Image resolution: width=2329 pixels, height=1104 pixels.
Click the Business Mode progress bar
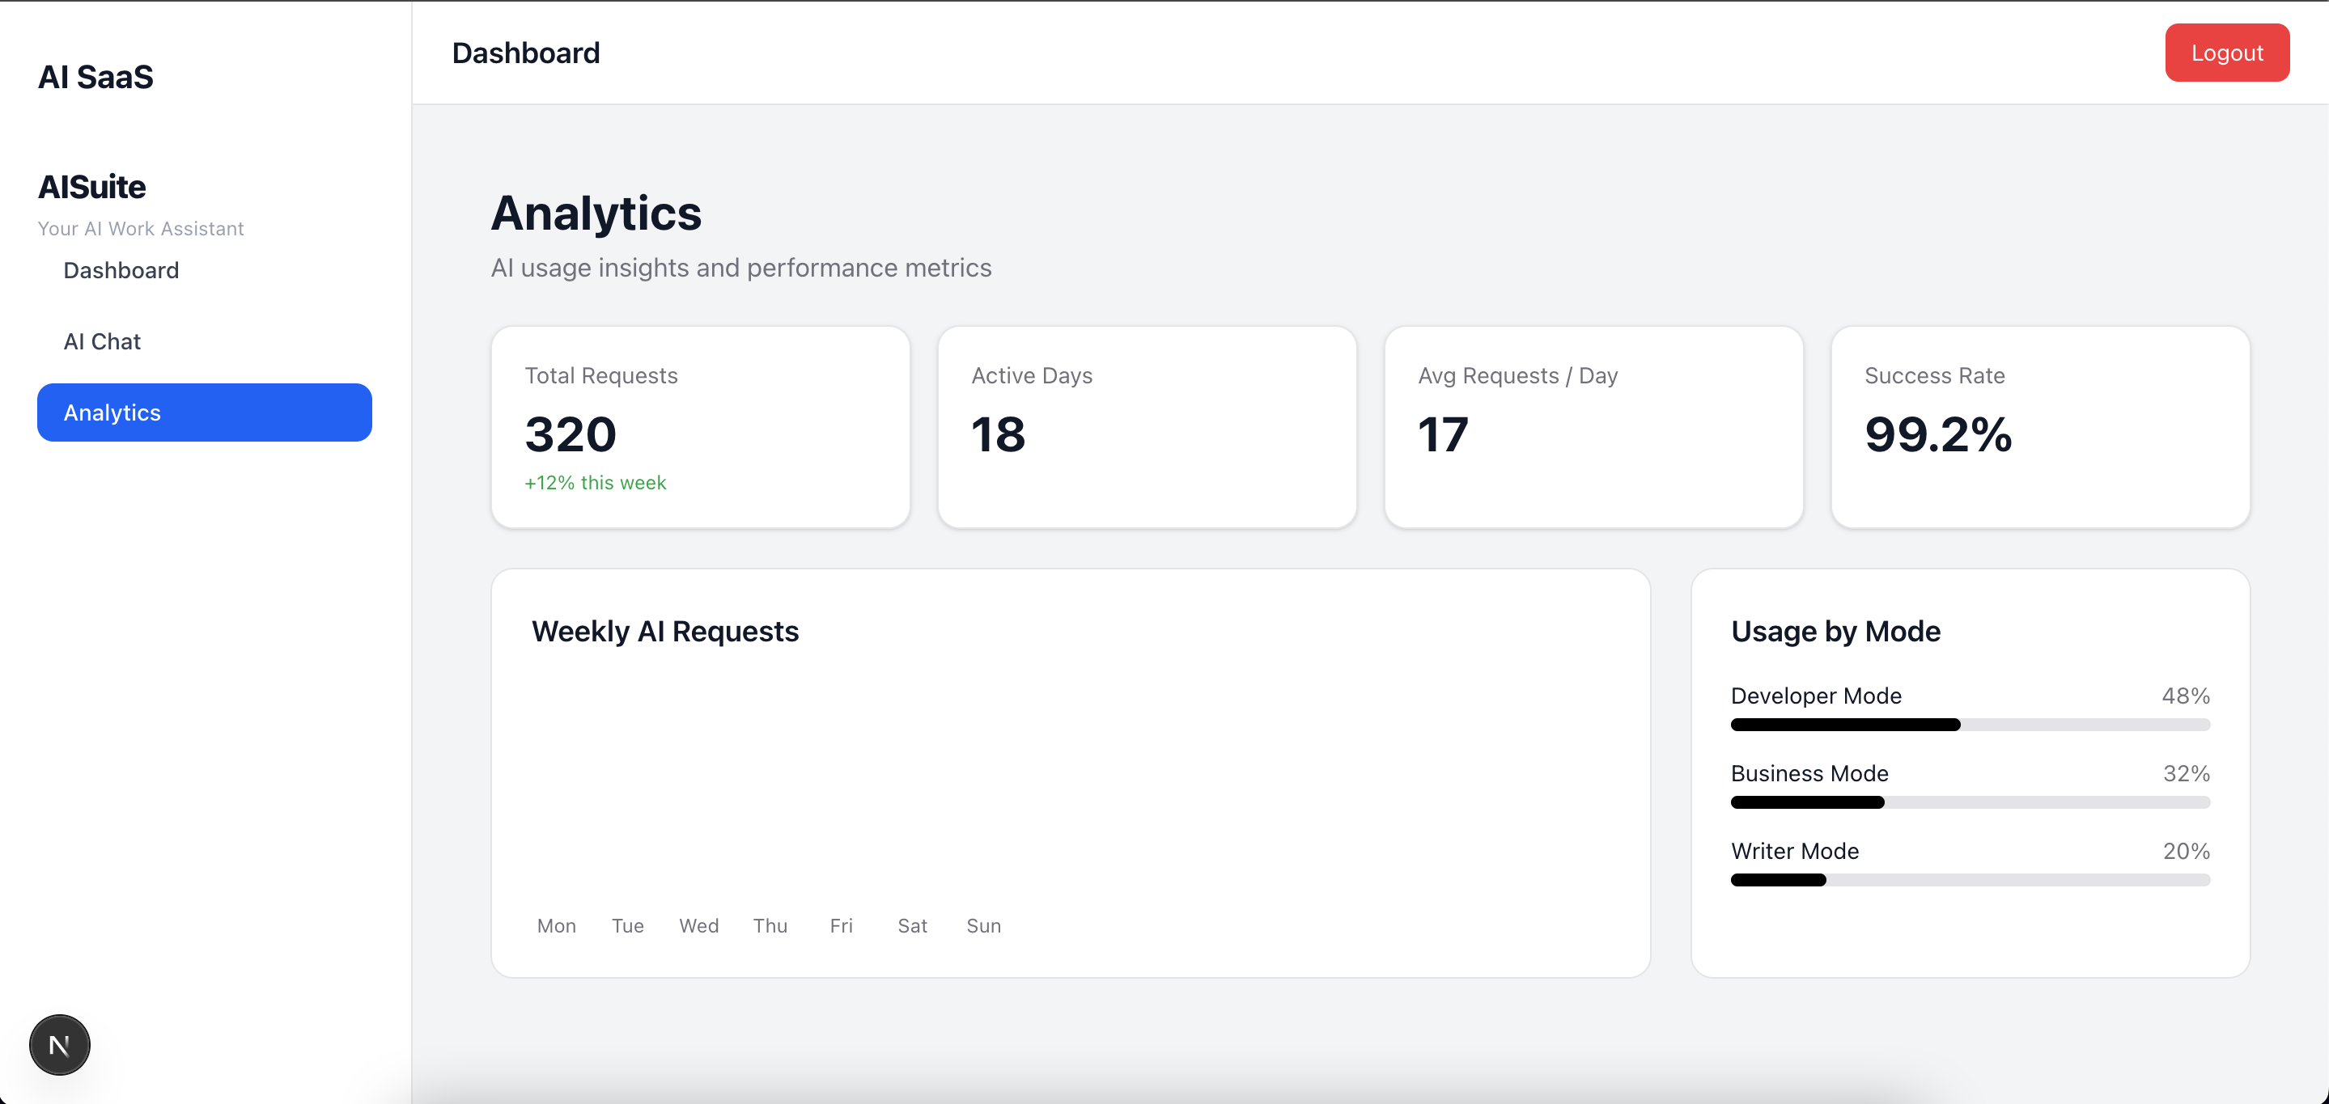(x=1970, y=802)
